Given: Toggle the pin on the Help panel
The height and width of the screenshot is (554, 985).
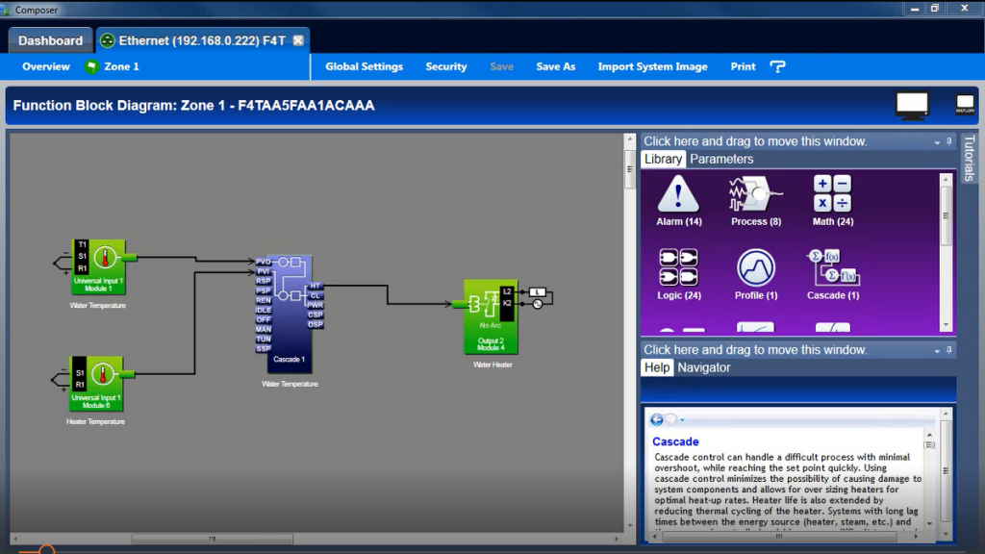Looking at the screenshot, I should (948, 350).
